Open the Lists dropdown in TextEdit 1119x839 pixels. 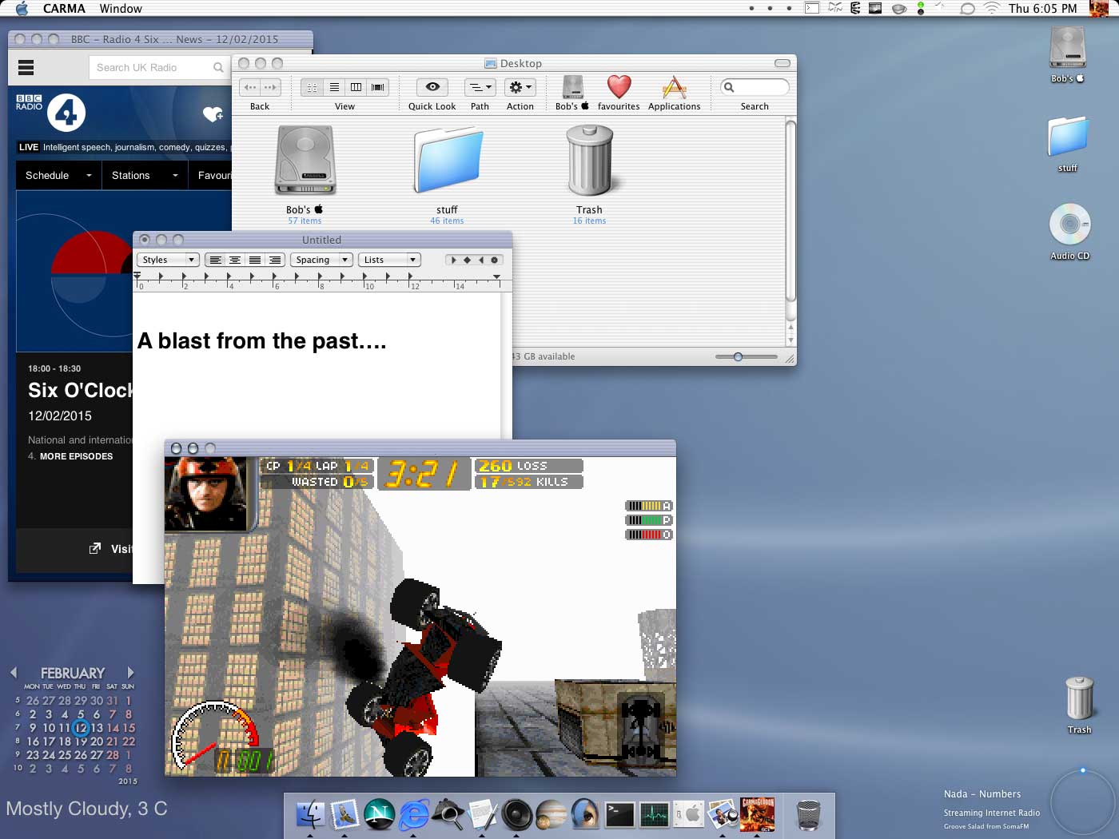point(389,260)
